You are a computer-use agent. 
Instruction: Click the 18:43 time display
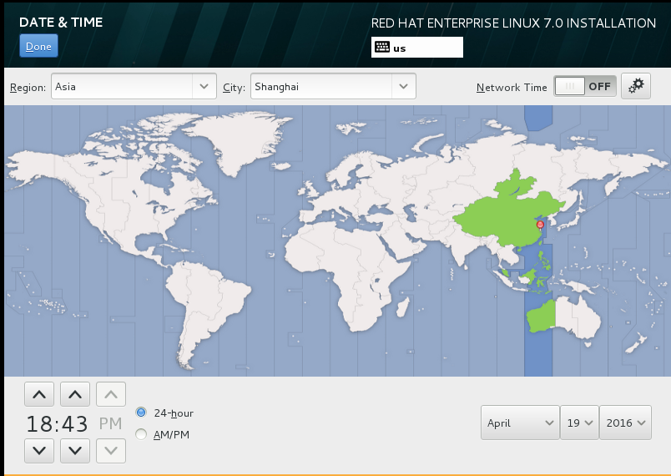(x=57, y=423)
